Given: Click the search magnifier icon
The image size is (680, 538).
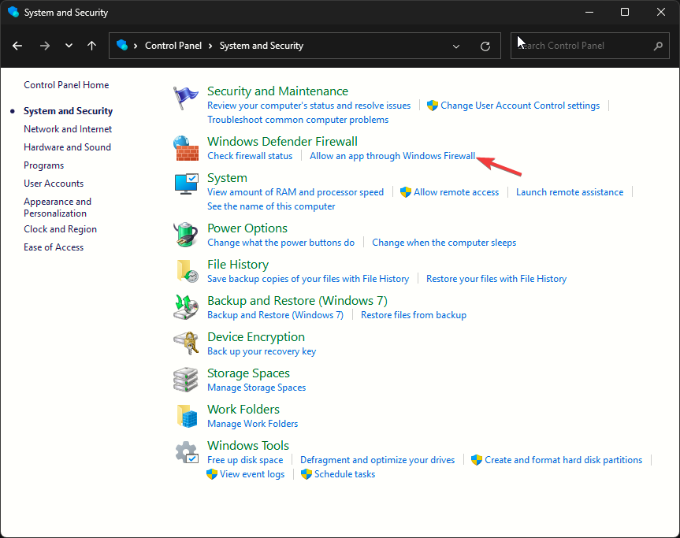Looking at the screenshot, I should 658,46.
